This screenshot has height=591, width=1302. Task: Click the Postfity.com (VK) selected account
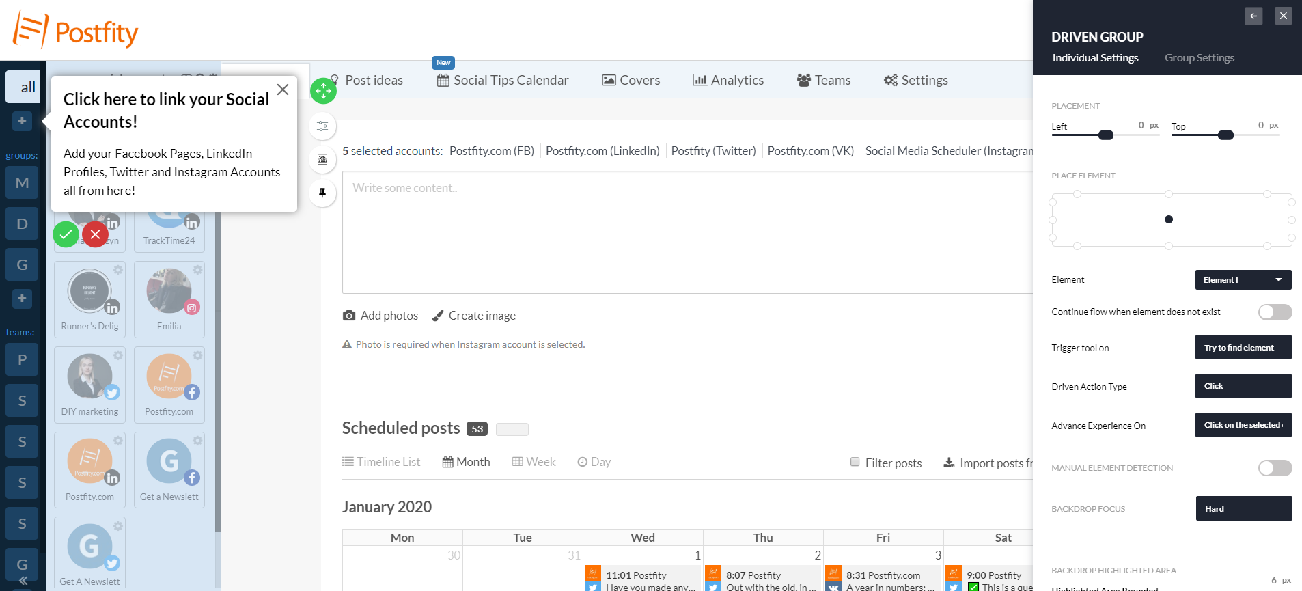(810, 151)
